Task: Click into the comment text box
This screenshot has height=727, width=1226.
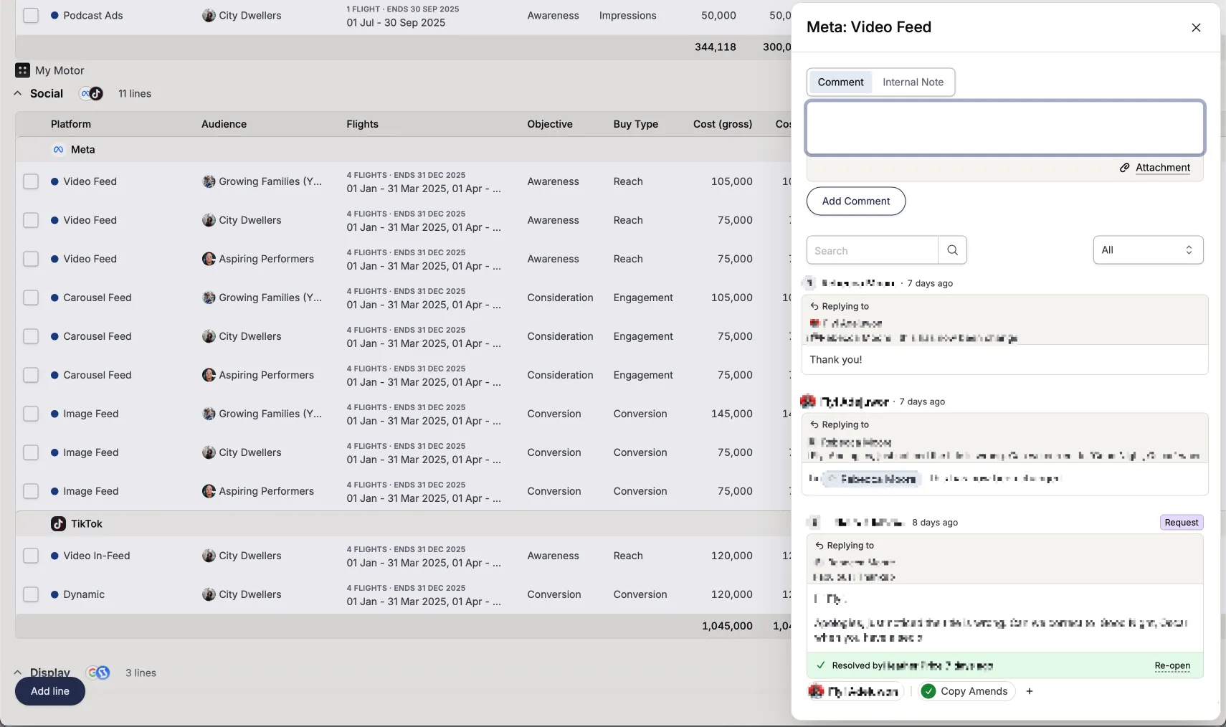Action: coord(1004,128)
